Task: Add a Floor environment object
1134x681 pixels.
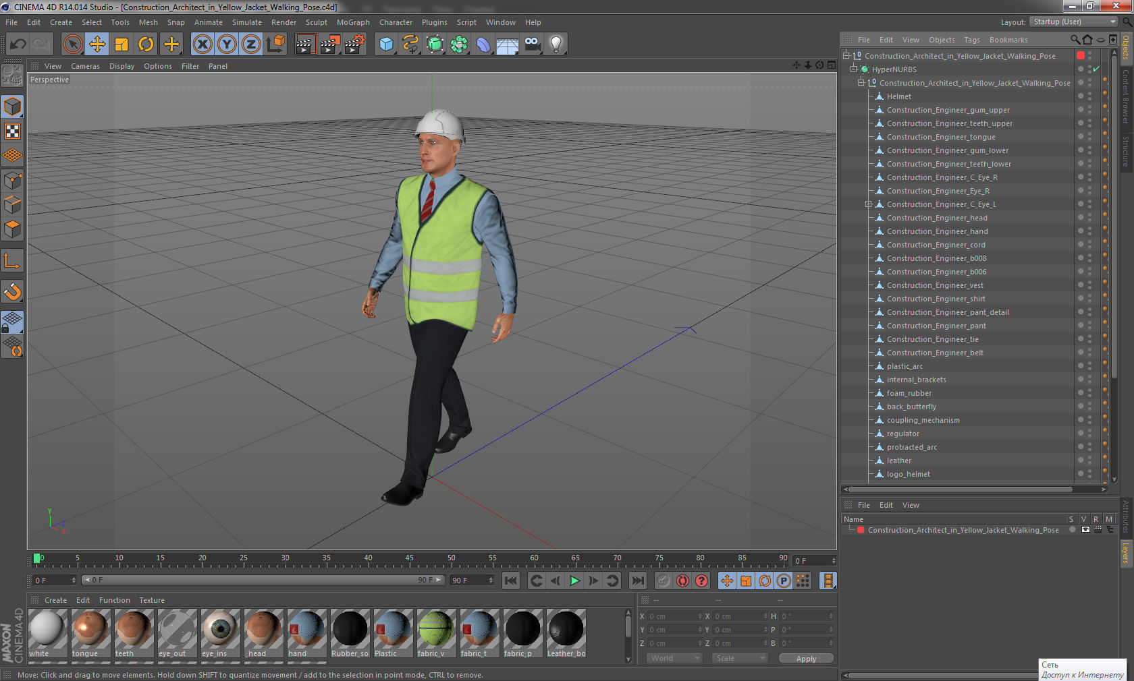Action: click(508, 45)
